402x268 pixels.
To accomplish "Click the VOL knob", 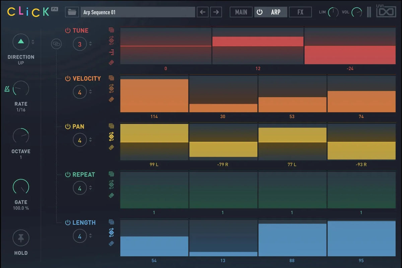I will pos(357,13).
